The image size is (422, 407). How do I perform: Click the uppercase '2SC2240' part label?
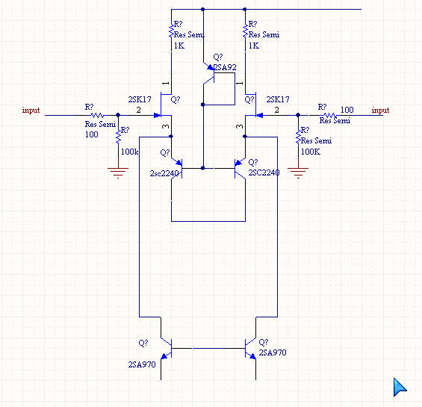[x=264, y=173]
